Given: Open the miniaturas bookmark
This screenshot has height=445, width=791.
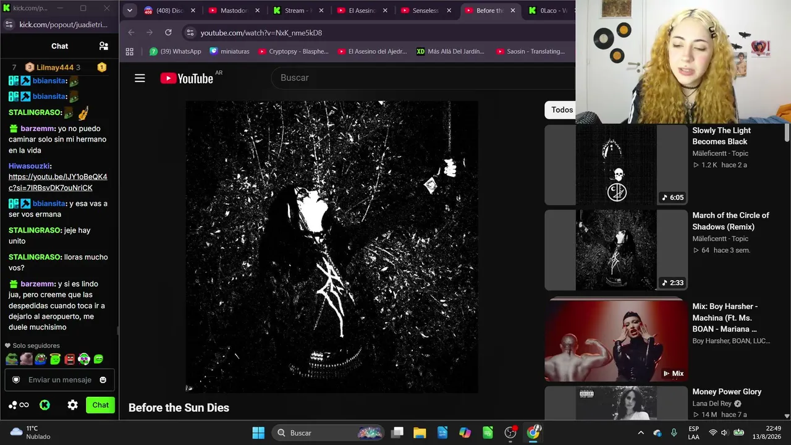Looking at the screenshot, I should (x=229, y=51).
